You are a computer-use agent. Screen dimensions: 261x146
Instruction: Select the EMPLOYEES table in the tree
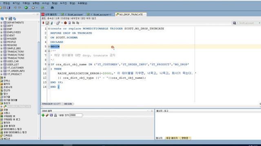14,32
